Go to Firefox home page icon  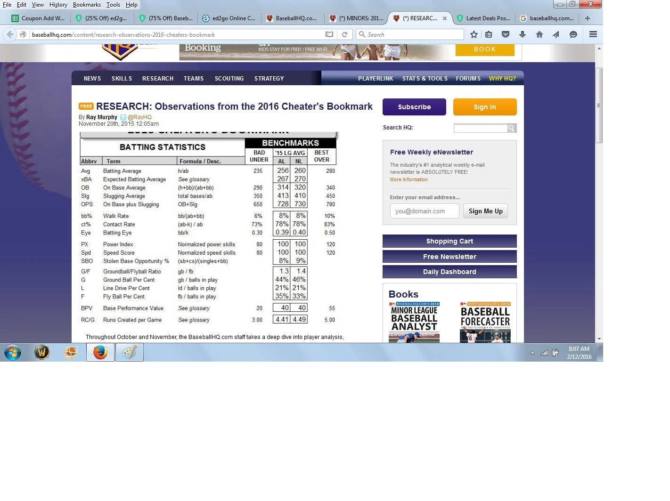pos(539,34)
